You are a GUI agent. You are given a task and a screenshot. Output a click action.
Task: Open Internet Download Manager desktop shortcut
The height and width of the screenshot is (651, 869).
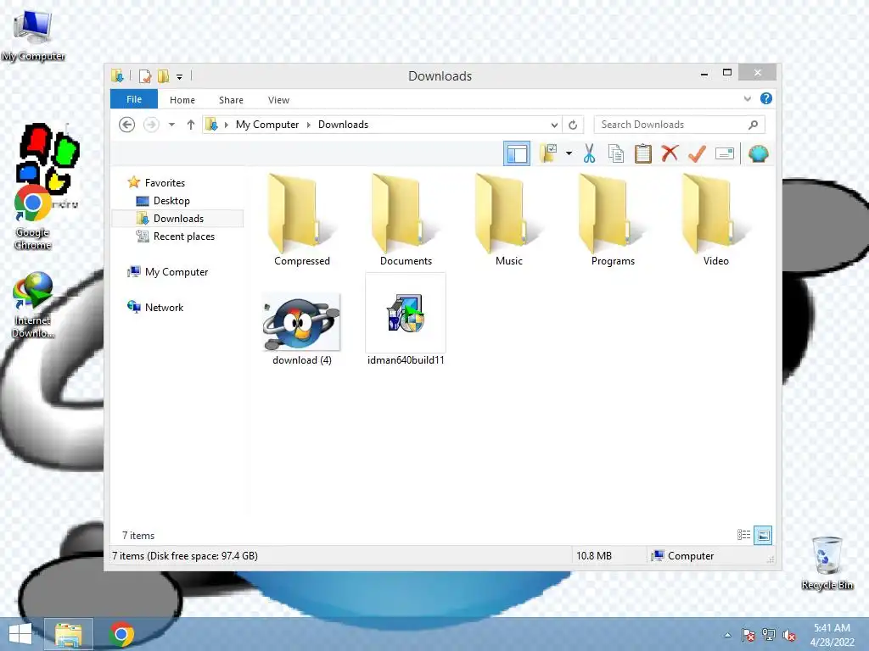click(33, 305)
